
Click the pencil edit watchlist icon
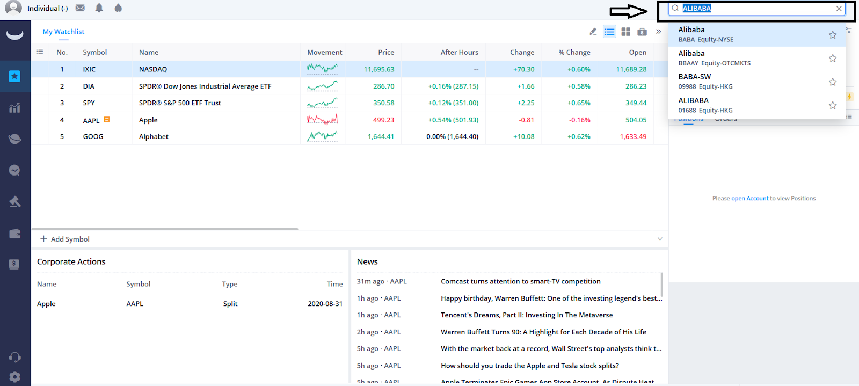tap(593, 32)
